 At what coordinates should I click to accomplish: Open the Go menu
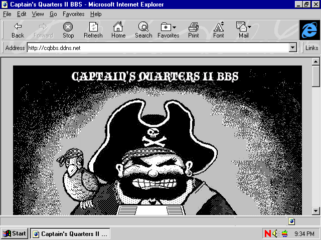(53, 14)
